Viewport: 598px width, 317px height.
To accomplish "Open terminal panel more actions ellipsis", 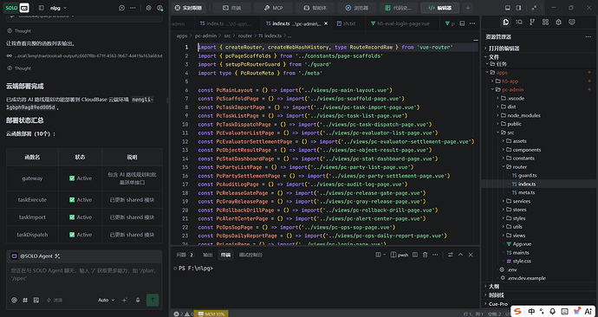I will click(x=435, y=255).
